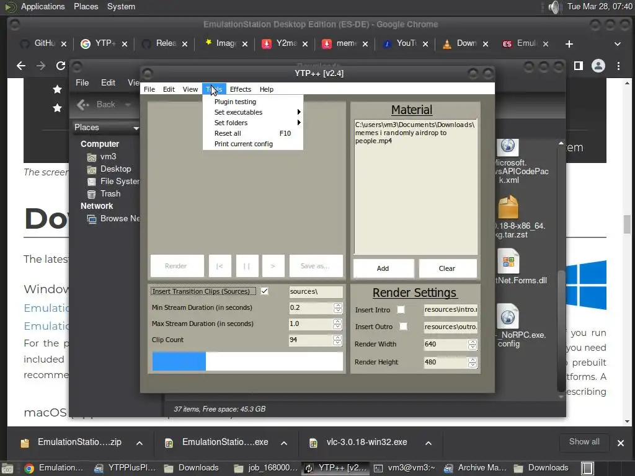
Task: Expand the Set folders submenu
Action: 253,123
